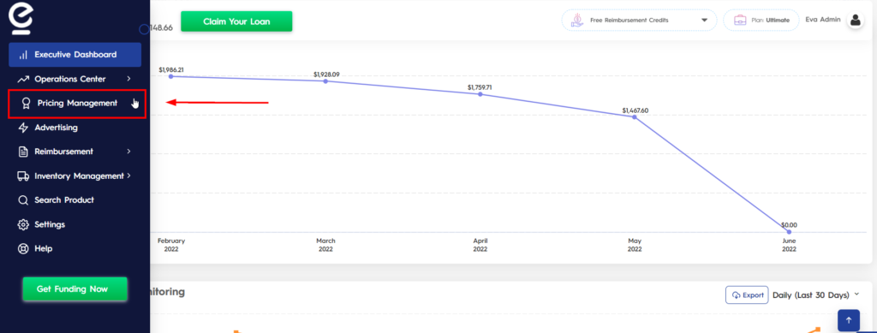
Task: Click the cloud icon on the Export button
Action: [736, 295]
